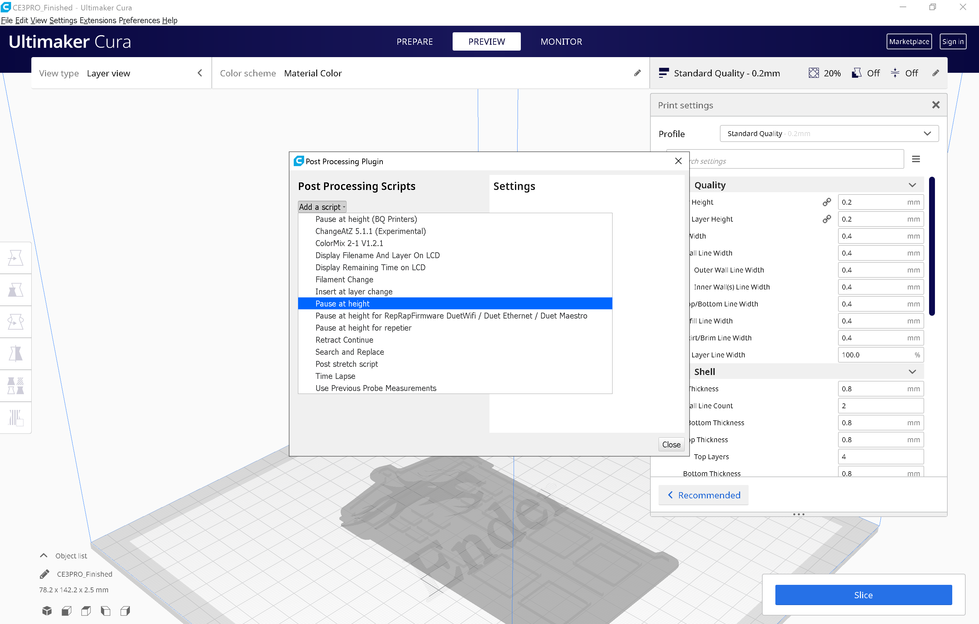The width and height of the screenshot is (979, 624).
Task: Toggle support off button
Action: pyautogui.click(x=865, y=72)
